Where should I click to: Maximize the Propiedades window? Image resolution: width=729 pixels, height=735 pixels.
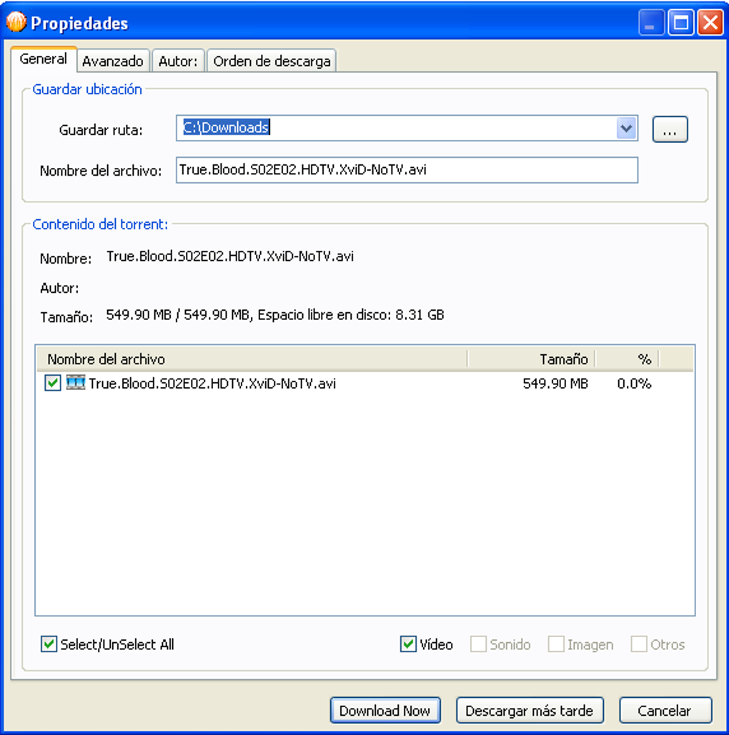pos(680,22)
